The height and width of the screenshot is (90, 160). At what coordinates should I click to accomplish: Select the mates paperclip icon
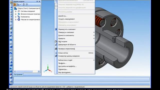(11, 12)
